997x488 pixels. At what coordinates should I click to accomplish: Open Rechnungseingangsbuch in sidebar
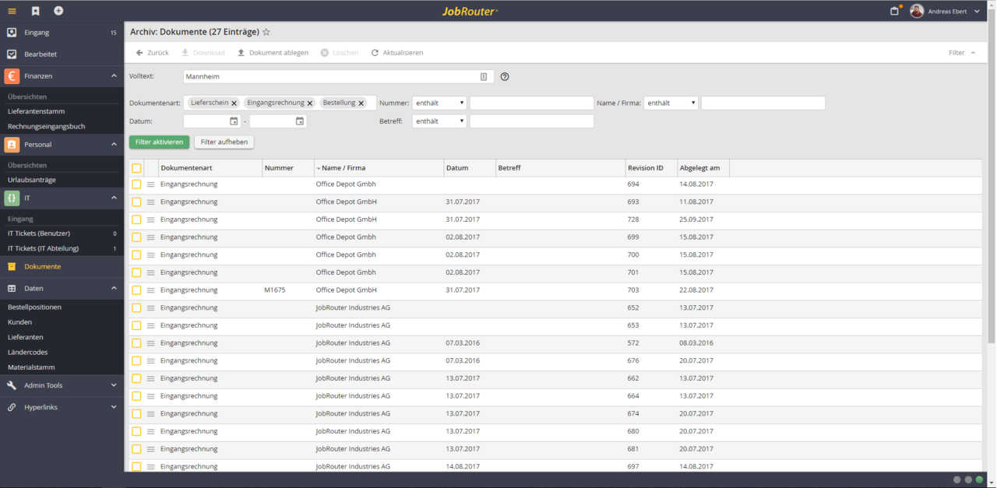click(46, 127)
